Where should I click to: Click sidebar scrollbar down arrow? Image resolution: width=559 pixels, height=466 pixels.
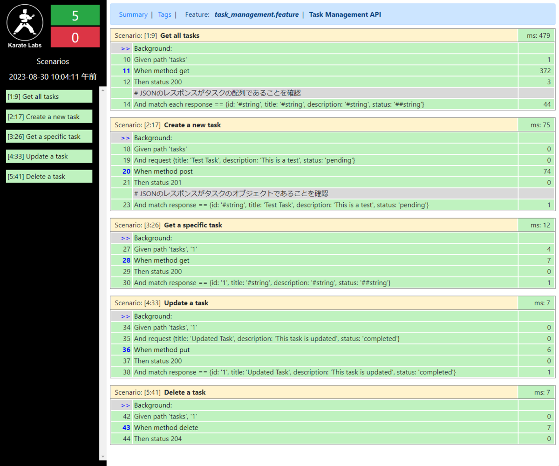click(x=103, y=457)
